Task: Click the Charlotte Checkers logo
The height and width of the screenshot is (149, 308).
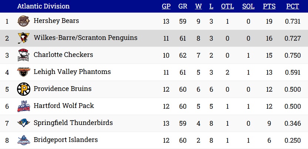Action: pyautogui.click(x=24, y=55)
